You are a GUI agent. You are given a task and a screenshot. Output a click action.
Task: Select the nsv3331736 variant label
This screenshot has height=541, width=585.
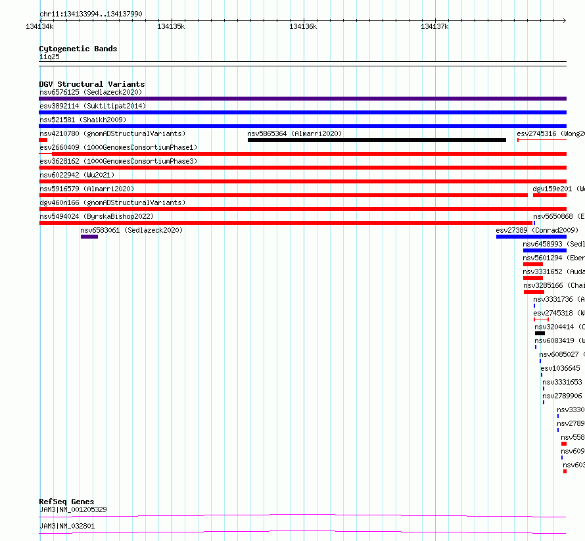[559, 299]
